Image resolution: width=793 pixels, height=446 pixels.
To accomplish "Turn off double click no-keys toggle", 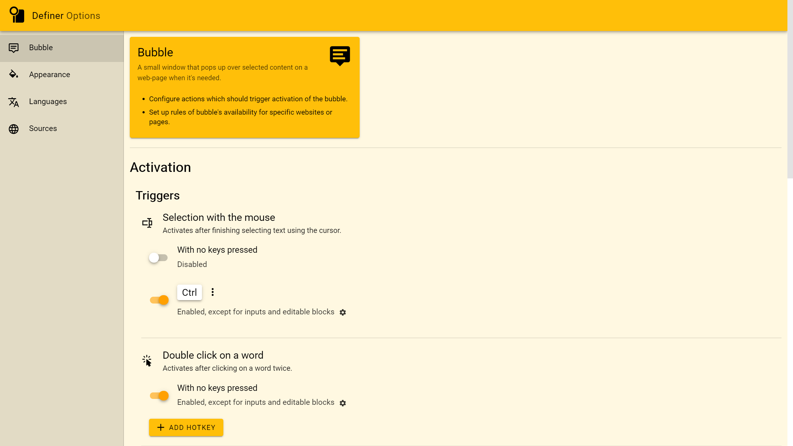I will [159, 396].
